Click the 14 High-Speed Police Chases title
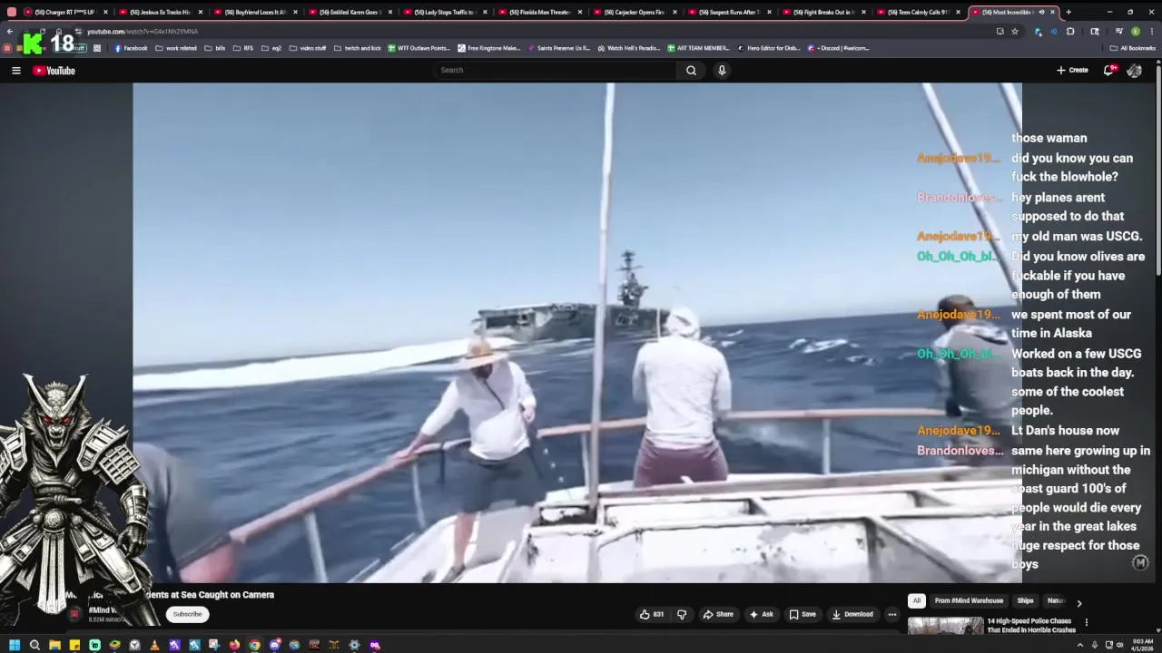 click(1031, 626)
